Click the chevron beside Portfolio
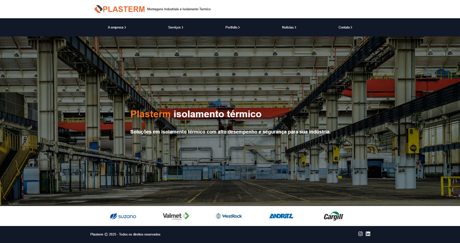 coord(239,27)
